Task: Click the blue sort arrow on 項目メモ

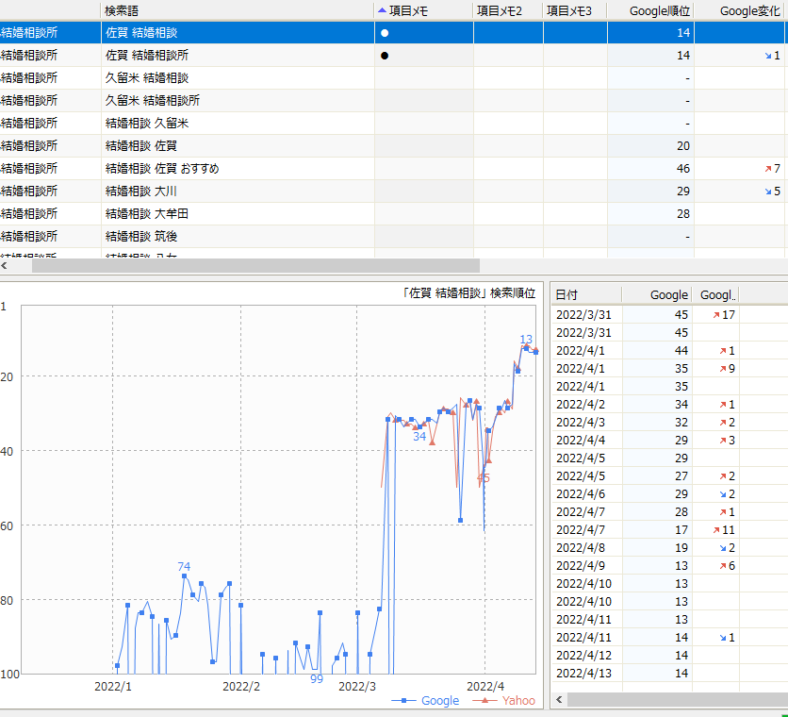Action: (x=383, y=10)
